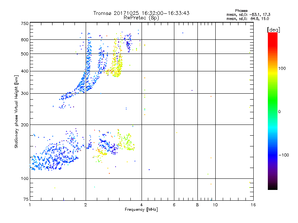Click the 'Phases' heading text
The width and height of the screenshot is (298, 223).
click(x=241, y=11)
